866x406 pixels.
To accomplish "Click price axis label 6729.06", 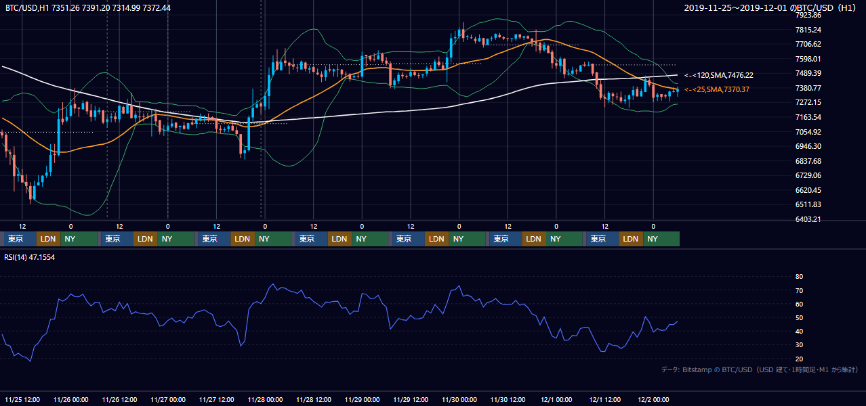I will tap(808, 175).
